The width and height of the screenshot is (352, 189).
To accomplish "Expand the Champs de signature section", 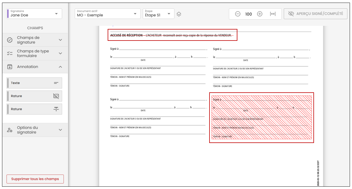I will point(34,40).
